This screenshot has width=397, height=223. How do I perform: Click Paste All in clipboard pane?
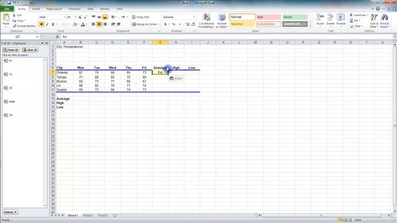[11, 50]
